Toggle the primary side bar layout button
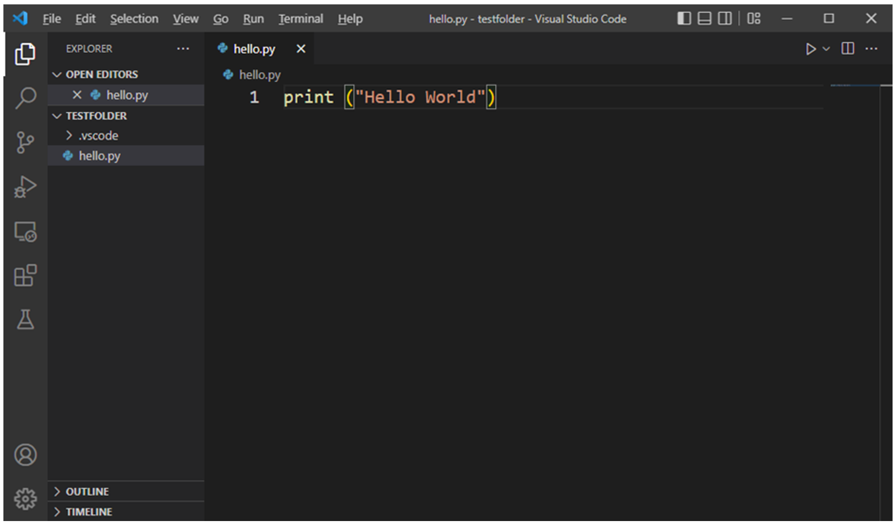 pos(684,18)
